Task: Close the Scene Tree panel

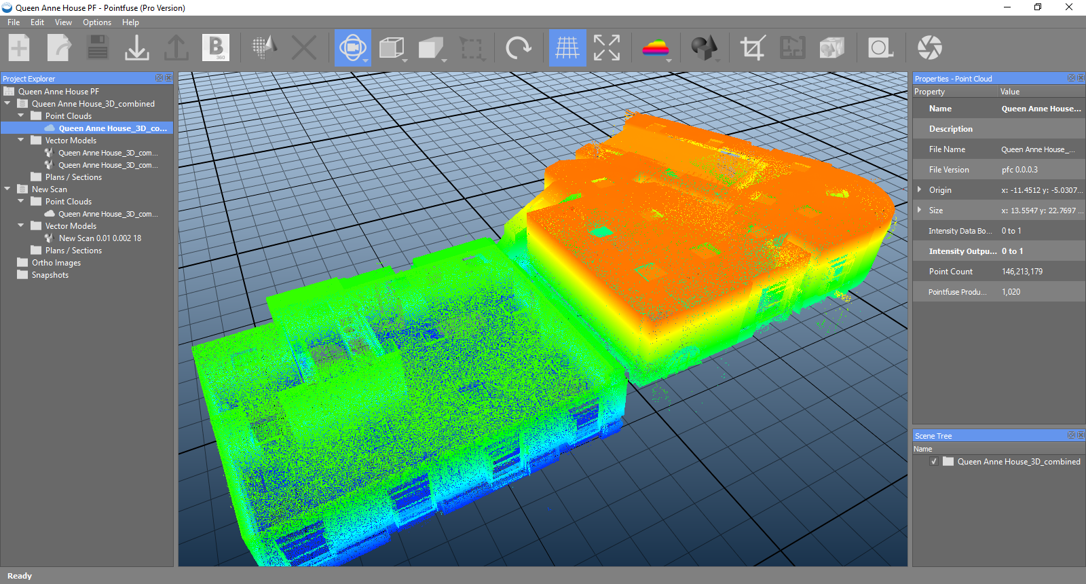Action: coord(1081,435)
